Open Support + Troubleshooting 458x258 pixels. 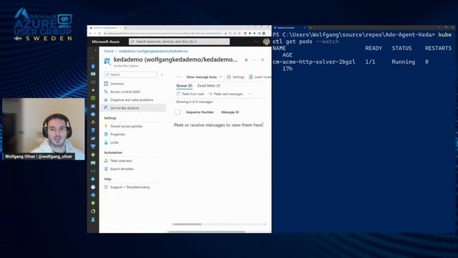pyautogui.click(x=130, y=187)
